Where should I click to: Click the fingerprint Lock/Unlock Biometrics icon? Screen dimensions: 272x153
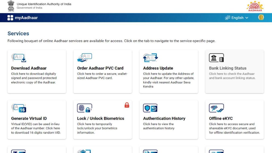tap(85, 108)
